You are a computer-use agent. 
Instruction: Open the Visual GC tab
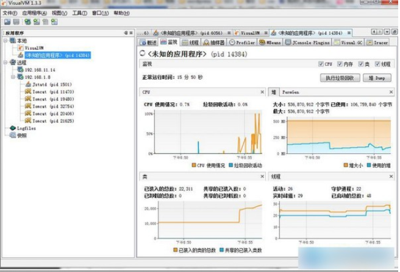tap(348, 43)
